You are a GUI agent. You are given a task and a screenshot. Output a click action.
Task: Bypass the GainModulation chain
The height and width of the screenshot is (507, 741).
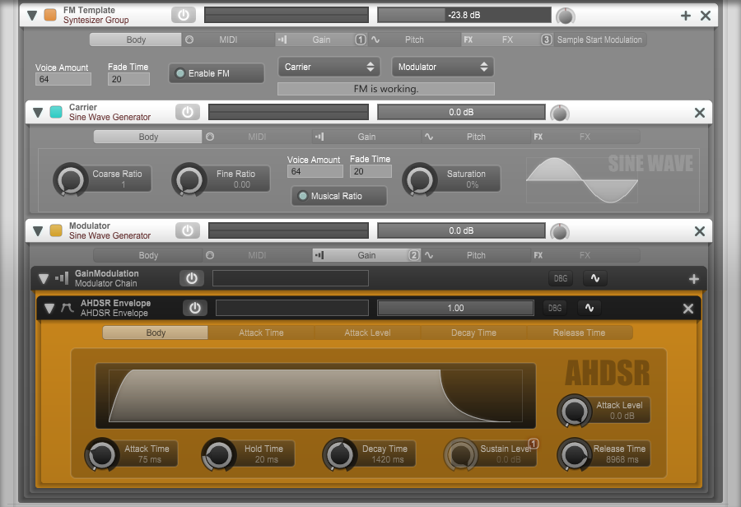click(191, 278)
